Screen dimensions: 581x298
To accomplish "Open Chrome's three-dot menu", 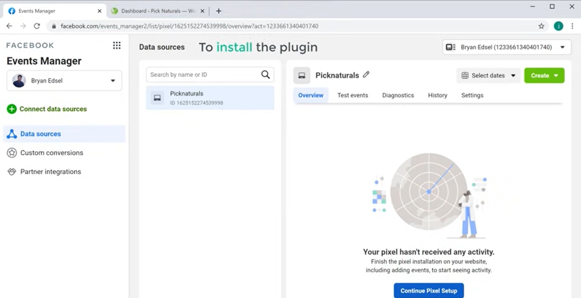I will click(x=573, y=26).
